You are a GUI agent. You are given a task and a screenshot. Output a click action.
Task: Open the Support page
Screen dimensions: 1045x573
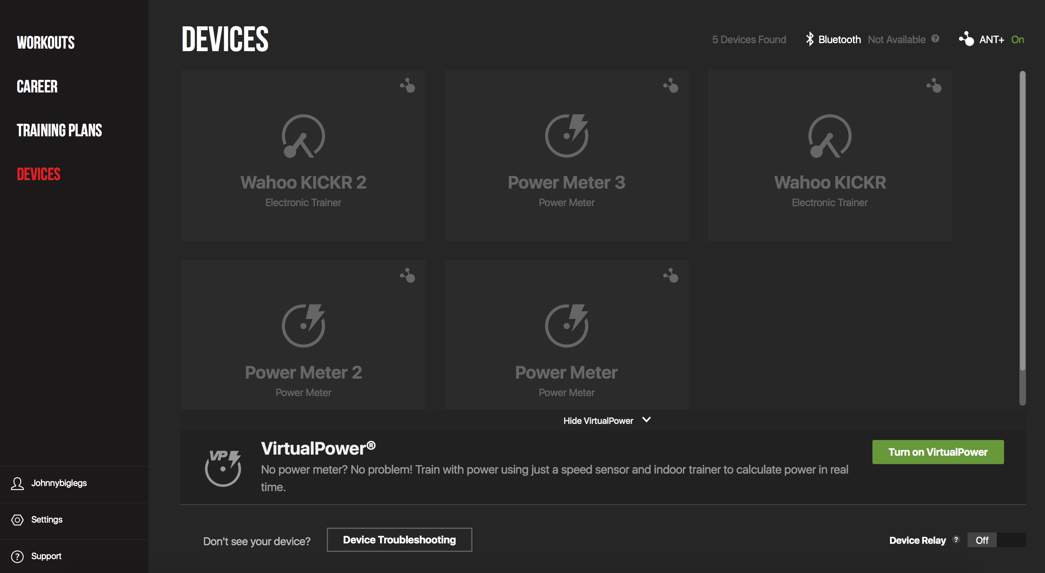(46, 556)
